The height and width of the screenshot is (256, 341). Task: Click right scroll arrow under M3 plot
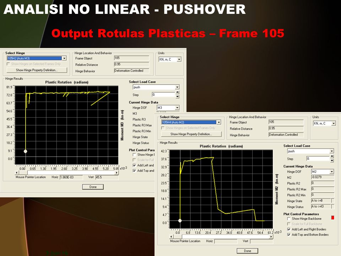pyautogui.click(x=117, y=173)
